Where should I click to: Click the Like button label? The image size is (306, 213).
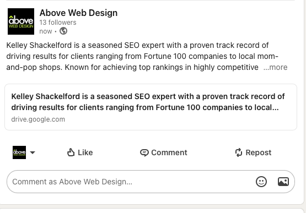[85, 152]
